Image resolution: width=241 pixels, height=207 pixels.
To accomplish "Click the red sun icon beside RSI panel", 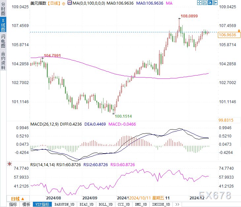I will click(x=9, y=164).
